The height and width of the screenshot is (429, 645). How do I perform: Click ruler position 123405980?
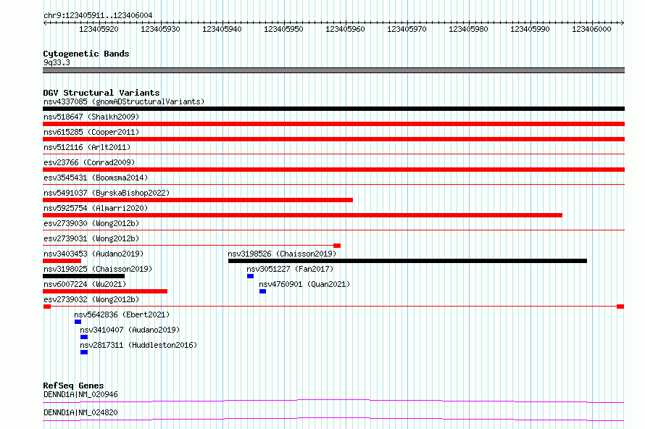[x=468, y=29]
